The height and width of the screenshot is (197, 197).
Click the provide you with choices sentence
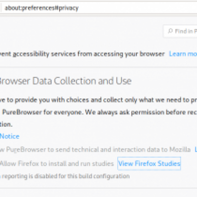coord(98,100)
